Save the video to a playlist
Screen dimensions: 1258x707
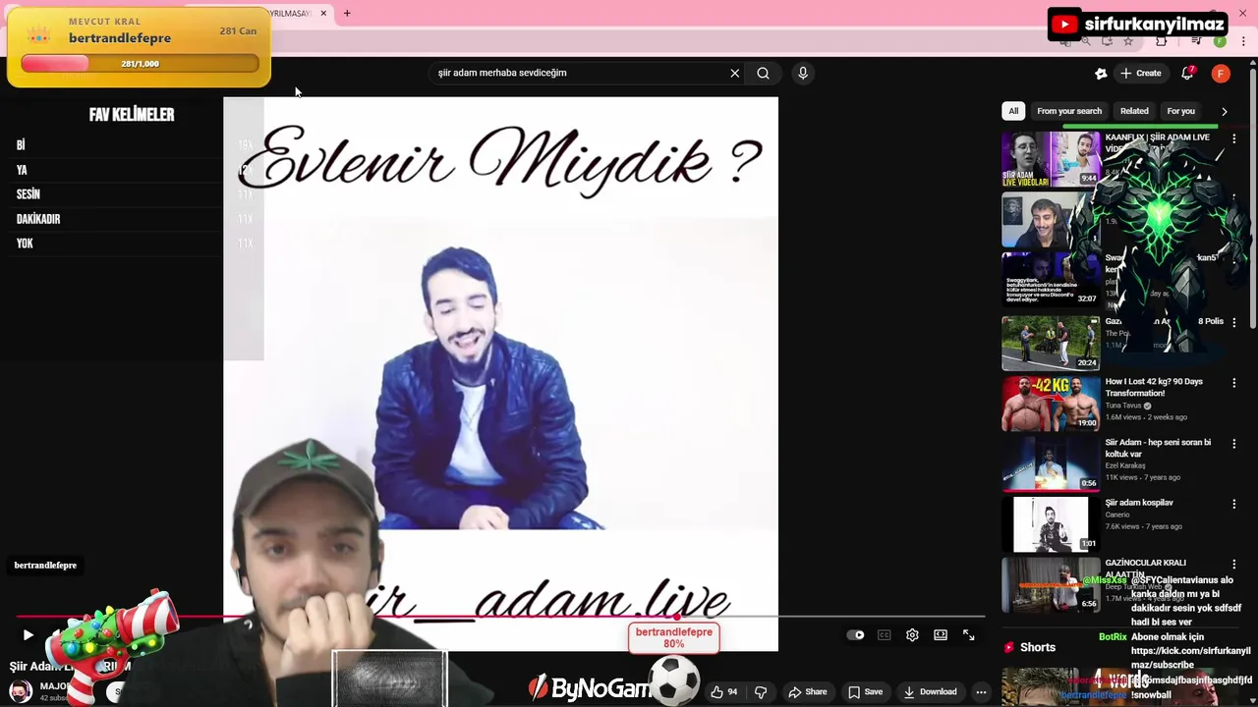(x=865, y=692)
